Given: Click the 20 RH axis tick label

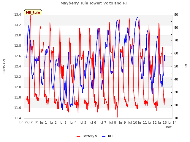Looking at the screenshot, I should 176,105.
